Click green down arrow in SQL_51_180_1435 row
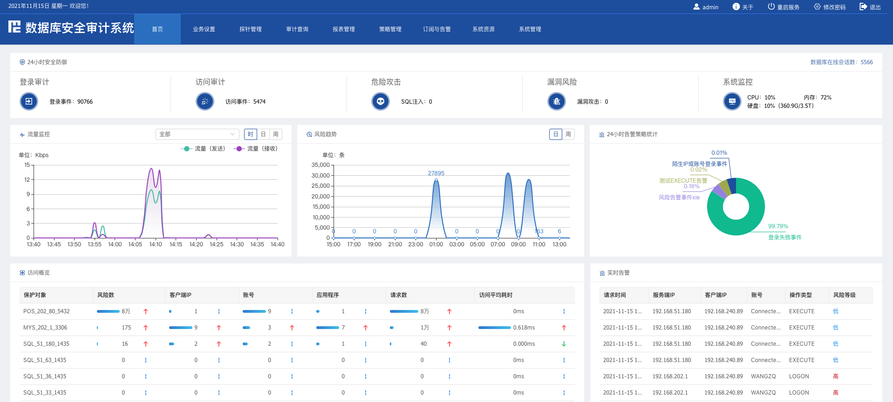The image size is (893, 402). [x=564, y=344]
